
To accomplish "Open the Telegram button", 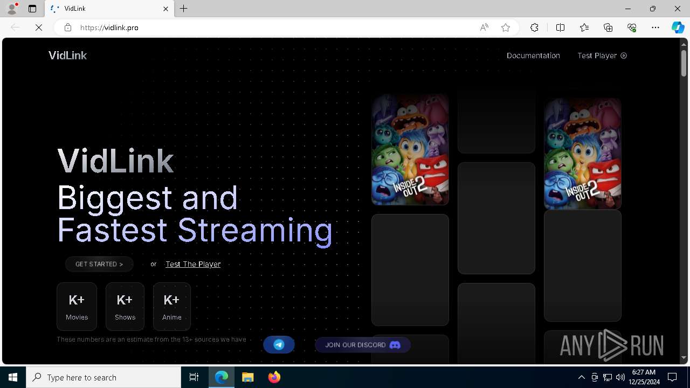I will tap(279, 345).
